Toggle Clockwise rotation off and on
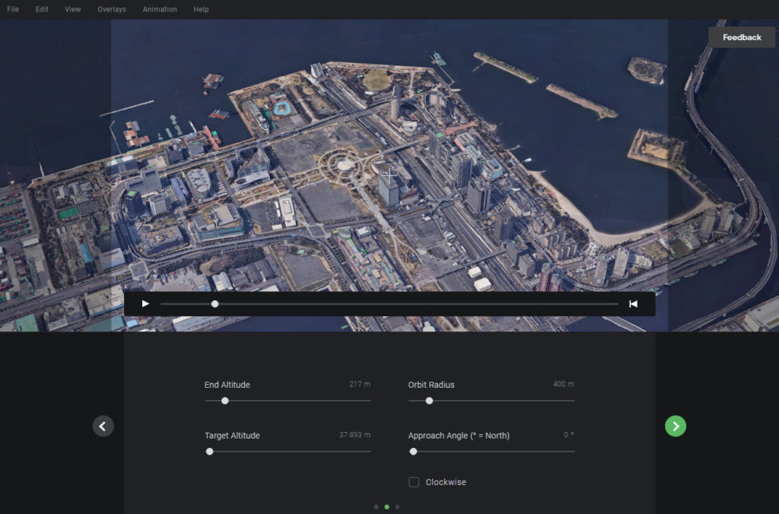The width and height of the screenshot is (779, 514). pos(414,481)
